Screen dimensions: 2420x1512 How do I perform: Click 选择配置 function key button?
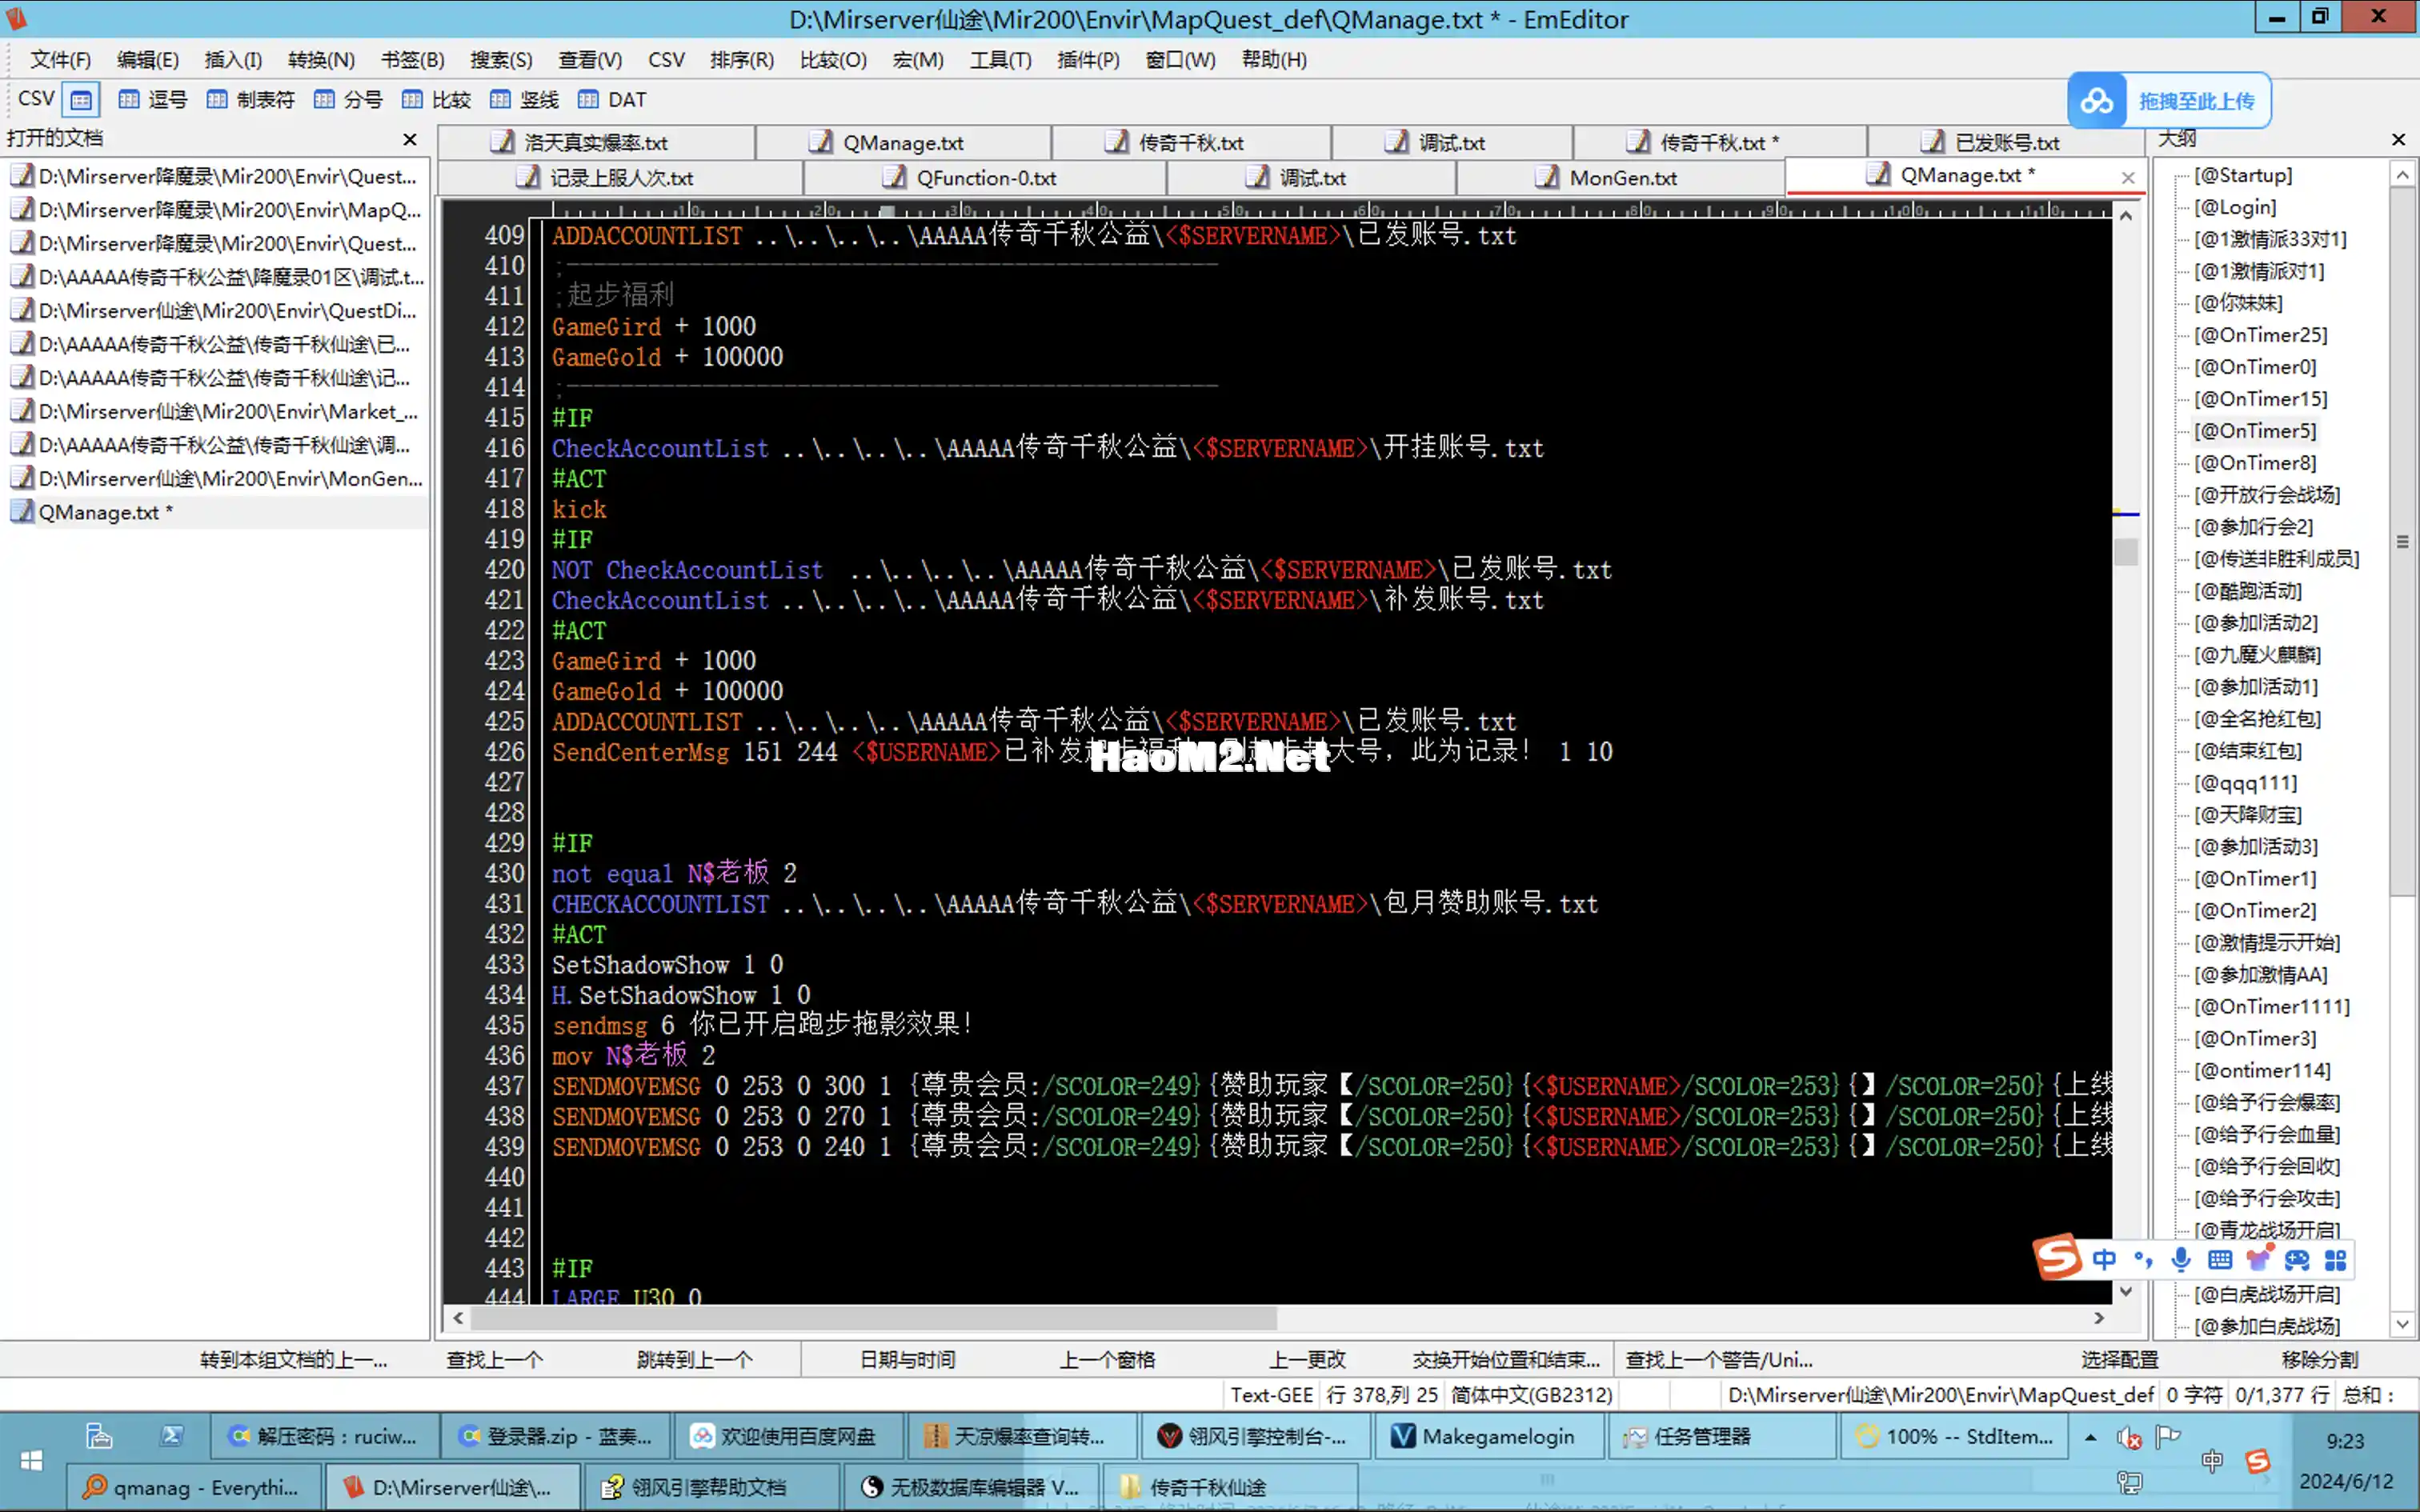(x=2120, y=1360)
